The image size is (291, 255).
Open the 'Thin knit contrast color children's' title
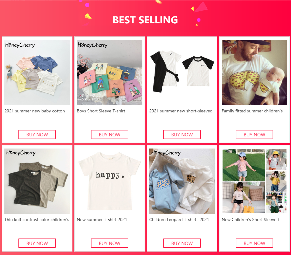37,220
